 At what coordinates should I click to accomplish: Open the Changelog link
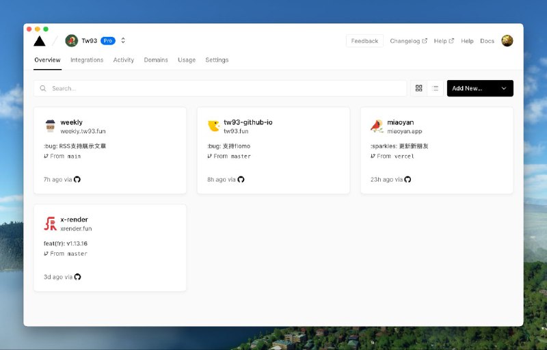coord(408,41)
